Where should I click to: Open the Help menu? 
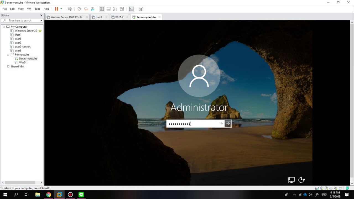(x=46, y=9)
